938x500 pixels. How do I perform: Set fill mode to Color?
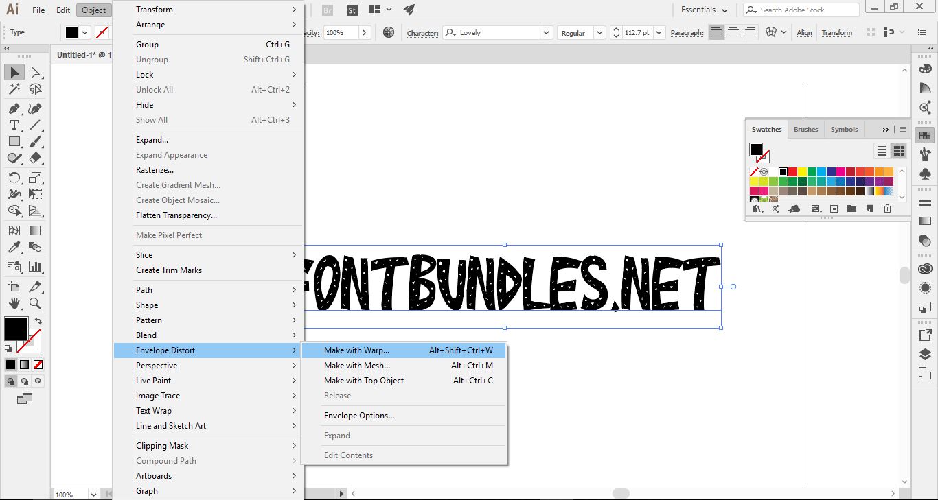[10, 364]
